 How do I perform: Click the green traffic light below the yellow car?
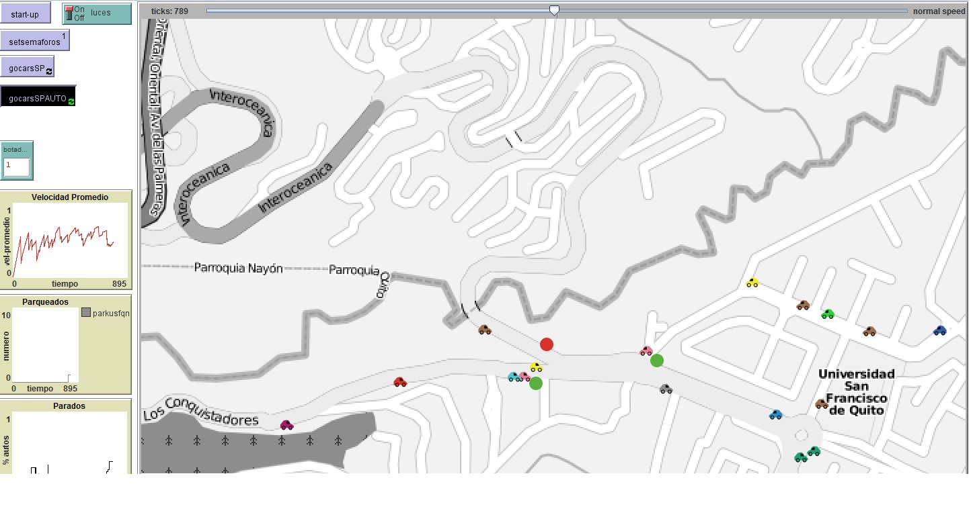pos(535,383)
